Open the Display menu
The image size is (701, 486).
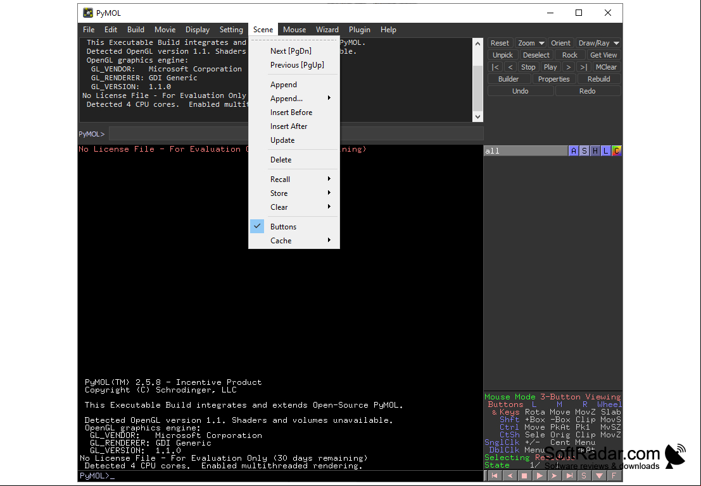pyautogui.click(x=198, y=30)
